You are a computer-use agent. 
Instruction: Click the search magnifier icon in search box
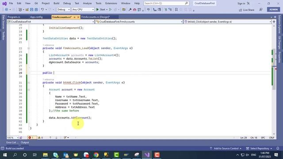pyautogui.click(x=187, y=3)
